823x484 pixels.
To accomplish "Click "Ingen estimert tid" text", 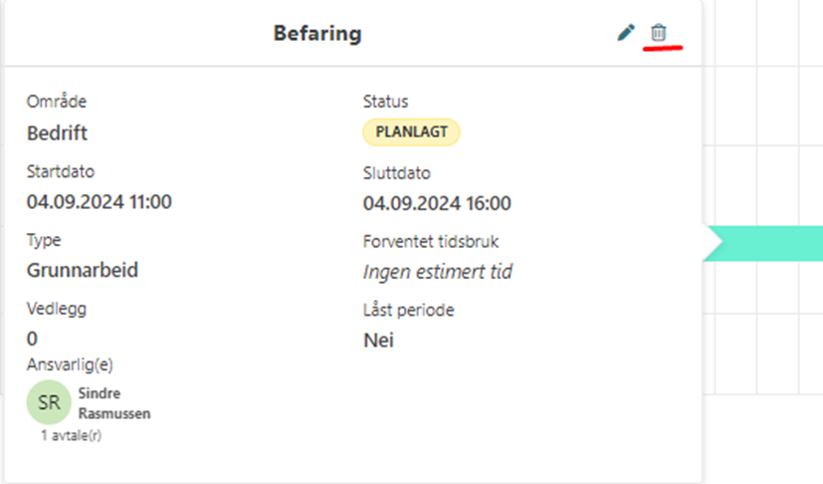I will pos(438,271).
